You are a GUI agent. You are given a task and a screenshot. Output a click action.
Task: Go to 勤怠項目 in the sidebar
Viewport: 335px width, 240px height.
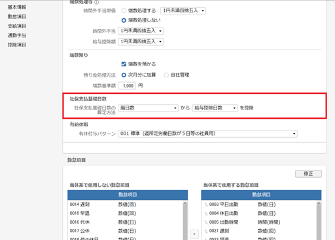click(17, 16)
